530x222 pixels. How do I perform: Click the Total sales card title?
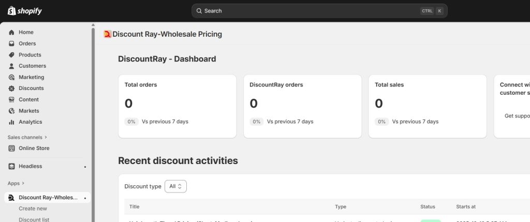click(389, 85)
